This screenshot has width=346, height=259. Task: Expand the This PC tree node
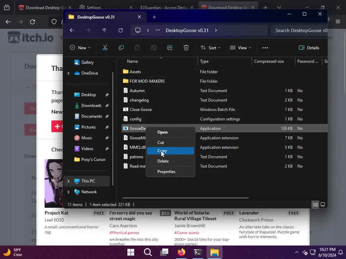pos(68,181)
